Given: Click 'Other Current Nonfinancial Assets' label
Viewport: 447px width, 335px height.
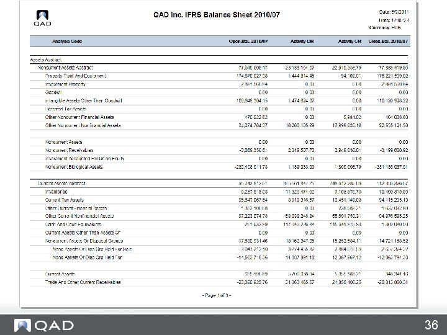Looking at the screenshot, I should 79,217.
